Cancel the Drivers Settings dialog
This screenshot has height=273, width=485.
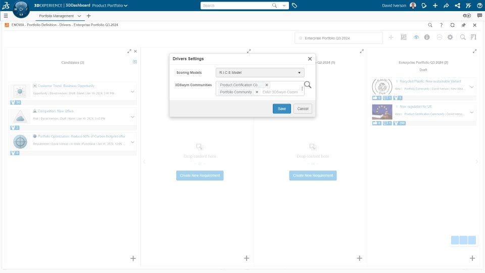coord(303,109)
